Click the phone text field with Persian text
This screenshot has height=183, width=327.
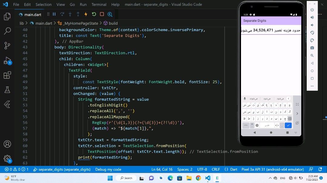click(271, 30)
